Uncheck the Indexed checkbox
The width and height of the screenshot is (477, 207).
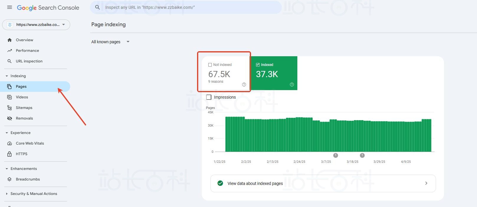pos(258,65)
